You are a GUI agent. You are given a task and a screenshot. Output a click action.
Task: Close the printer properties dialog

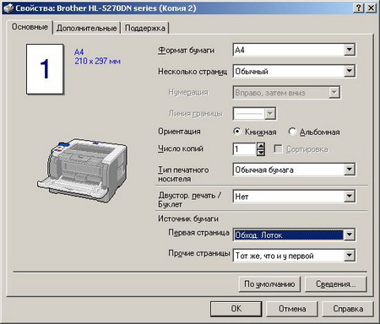click(x=371, y=8)
